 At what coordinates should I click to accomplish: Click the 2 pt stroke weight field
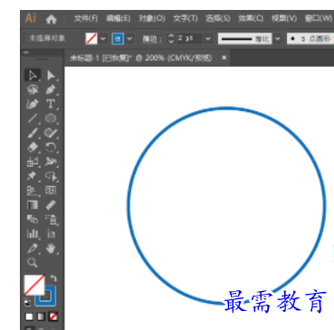click(x=189, y=38)
